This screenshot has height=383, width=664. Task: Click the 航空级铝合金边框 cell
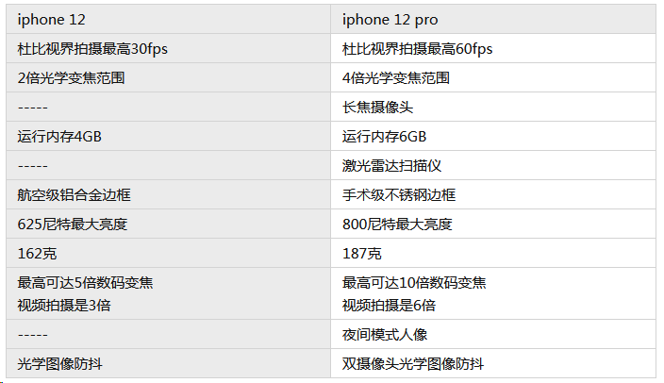pyautogui.click(x=168, y=195)
